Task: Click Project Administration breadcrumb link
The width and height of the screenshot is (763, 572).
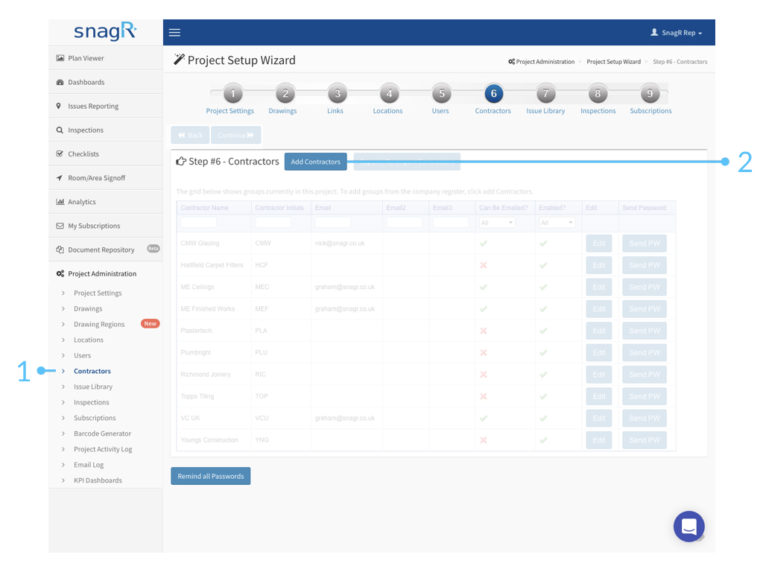Action: (x=545, y=62)
